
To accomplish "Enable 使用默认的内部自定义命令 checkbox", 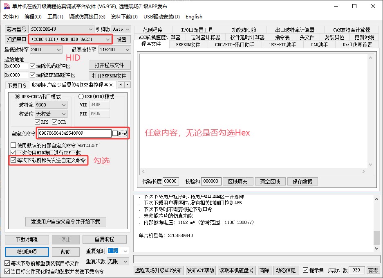I will click(x=13, y=145).
